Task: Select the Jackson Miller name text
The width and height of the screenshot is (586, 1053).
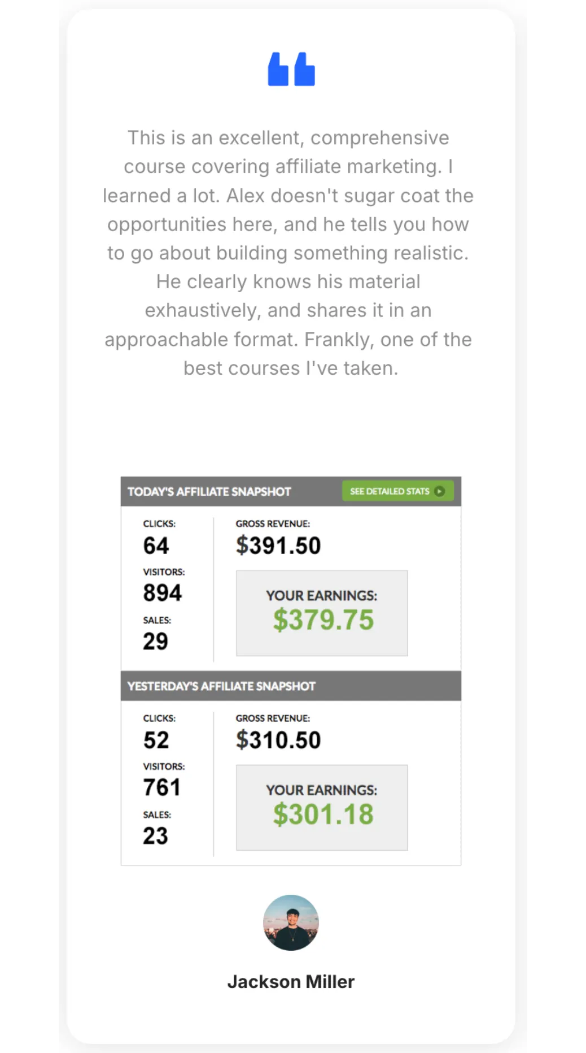Action: point(291,982)
